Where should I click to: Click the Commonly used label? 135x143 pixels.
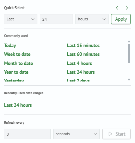click(16, 36)
